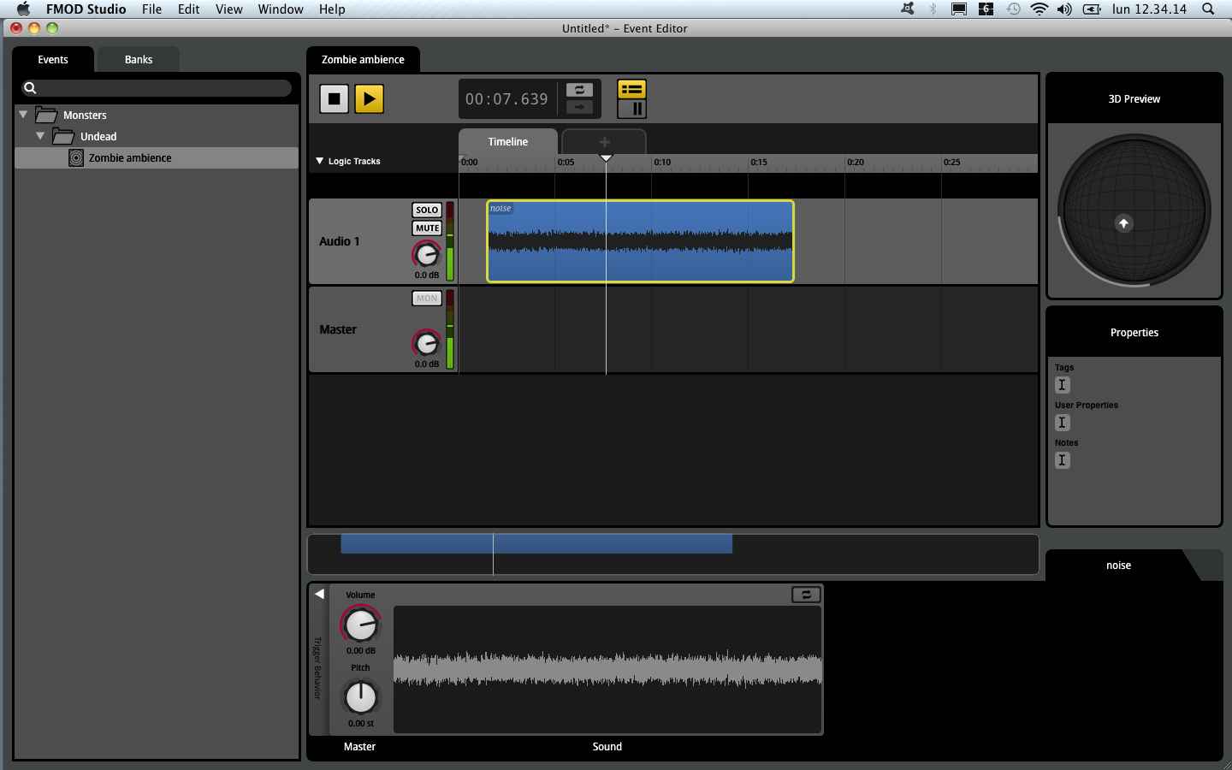Open the Wi-Fi status menu icon
The width and height of the screenshot is (1232, 770).
tap(1039, 9)
